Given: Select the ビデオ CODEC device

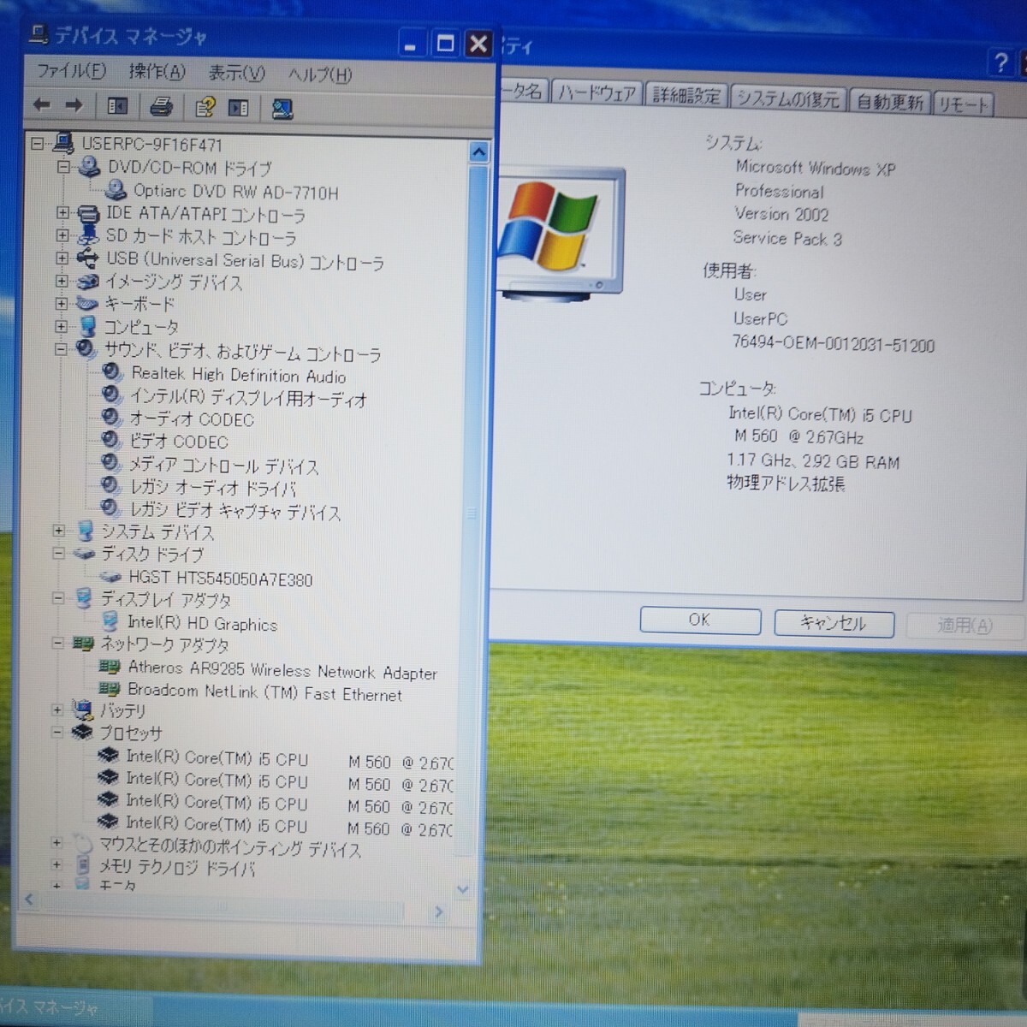Looking at the screenshot, I should point(178,442).
